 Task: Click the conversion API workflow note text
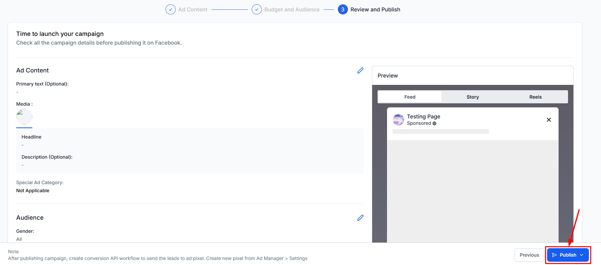(x=158, y=258)
